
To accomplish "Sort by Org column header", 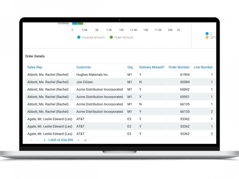I will [130, 67].
